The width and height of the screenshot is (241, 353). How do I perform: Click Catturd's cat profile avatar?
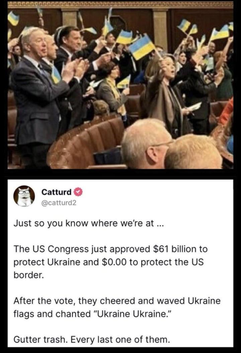pos(24,196)
